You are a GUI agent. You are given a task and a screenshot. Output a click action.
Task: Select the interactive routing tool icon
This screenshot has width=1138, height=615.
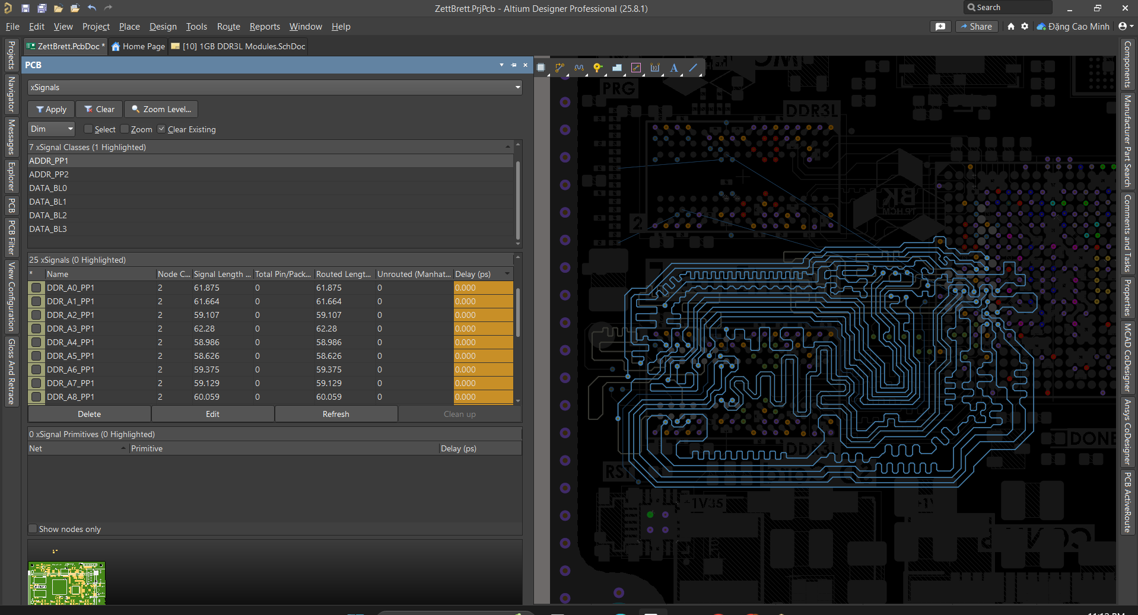(x=560, y=68)
